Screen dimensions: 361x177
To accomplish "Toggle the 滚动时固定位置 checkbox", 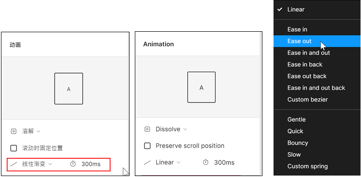I will click(14, 148).
